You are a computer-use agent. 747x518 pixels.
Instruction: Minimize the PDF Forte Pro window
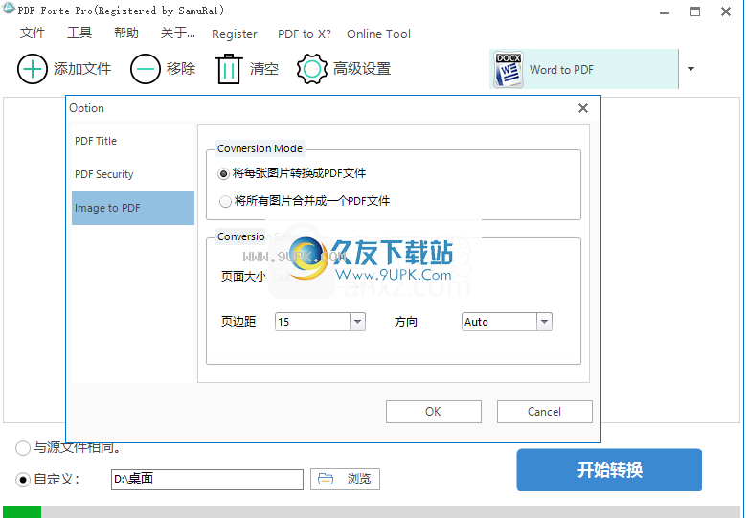[665, 11]
